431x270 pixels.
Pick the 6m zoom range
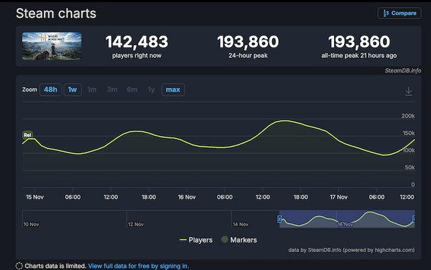pos(131,89)
